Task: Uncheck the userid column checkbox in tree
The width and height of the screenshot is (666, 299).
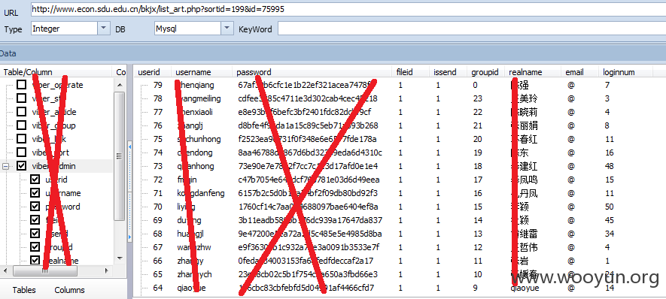Action: click(x=35, y=180)
